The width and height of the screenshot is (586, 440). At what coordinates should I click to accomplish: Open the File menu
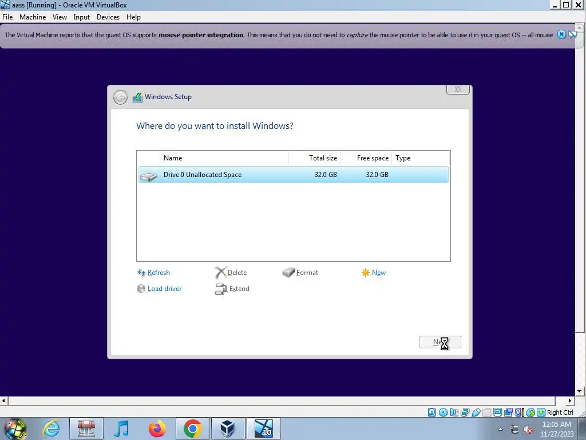tap(7, 17)
